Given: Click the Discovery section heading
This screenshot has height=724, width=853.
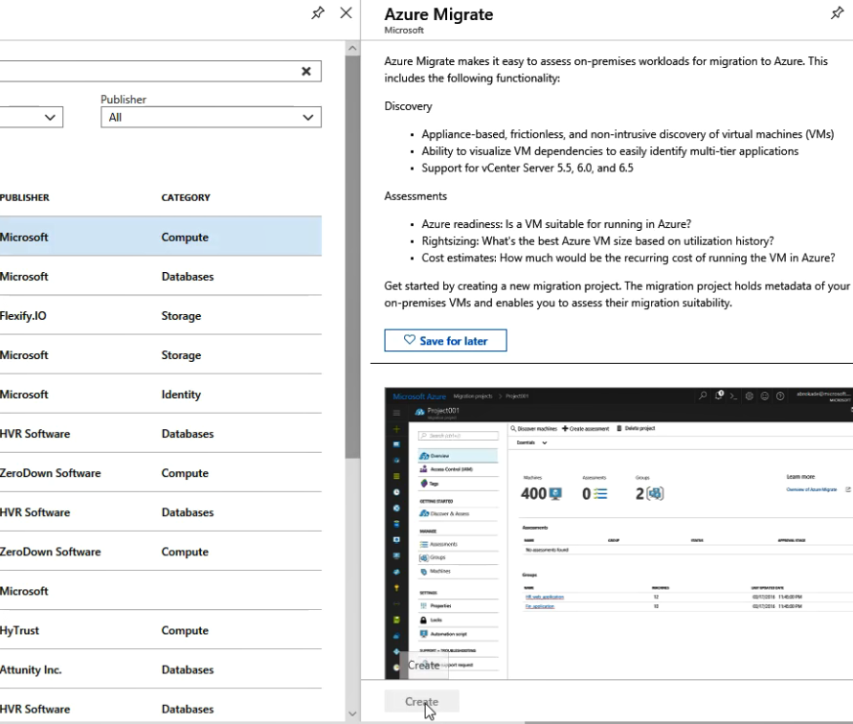Looking at the screenshot, I should click(x=408, y=106).
